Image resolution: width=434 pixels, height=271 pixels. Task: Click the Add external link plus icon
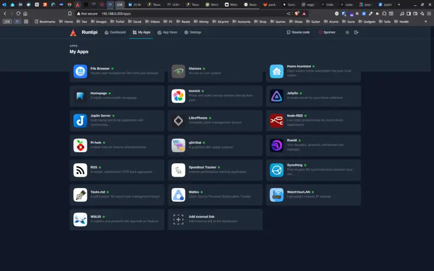click(178, 220)
